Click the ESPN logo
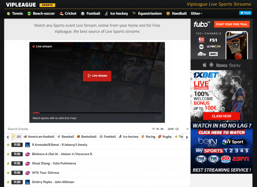This screenshot has width=257, height=187. 241,159
